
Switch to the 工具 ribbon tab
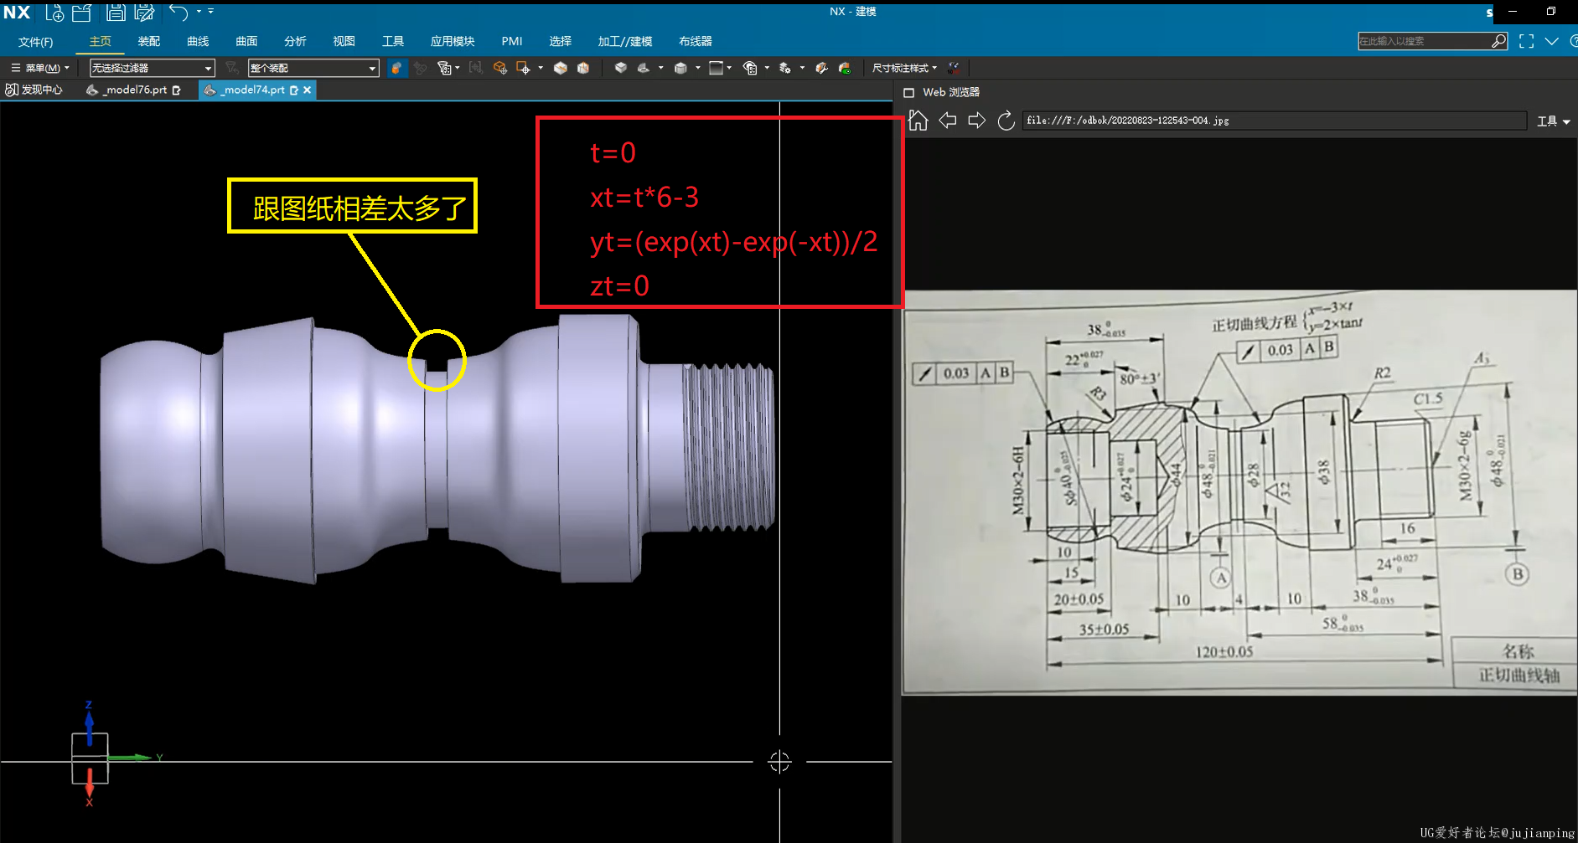pyautogui.click(x=393, y=41)
